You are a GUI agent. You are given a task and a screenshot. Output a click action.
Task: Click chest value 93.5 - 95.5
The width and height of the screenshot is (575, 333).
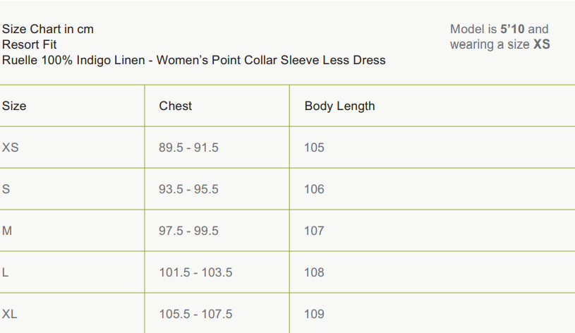point(188,189)
